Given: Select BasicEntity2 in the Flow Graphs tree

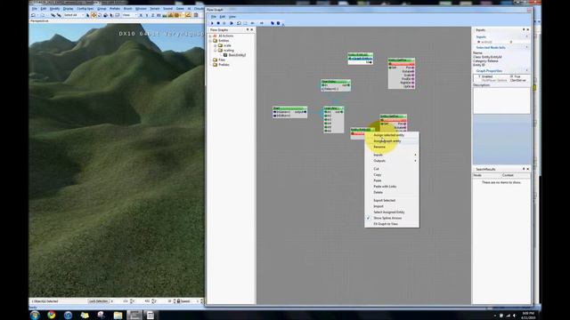Looking at the screenshot, I should pos(237,55).
